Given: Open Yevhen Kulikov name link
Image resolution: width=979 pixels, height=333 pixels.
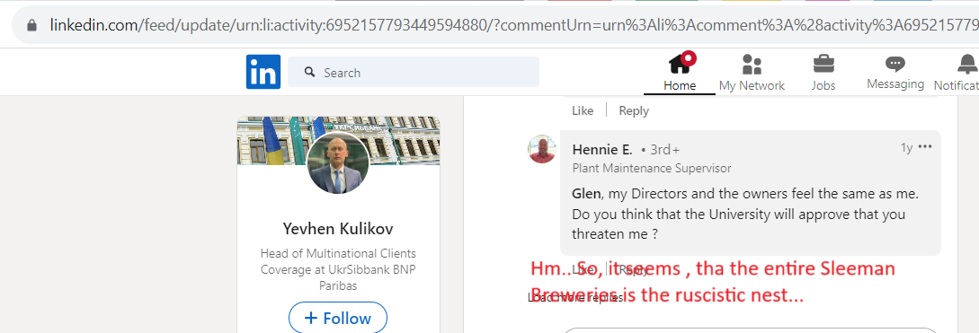Looking at the screenshot, I should 338,229.
